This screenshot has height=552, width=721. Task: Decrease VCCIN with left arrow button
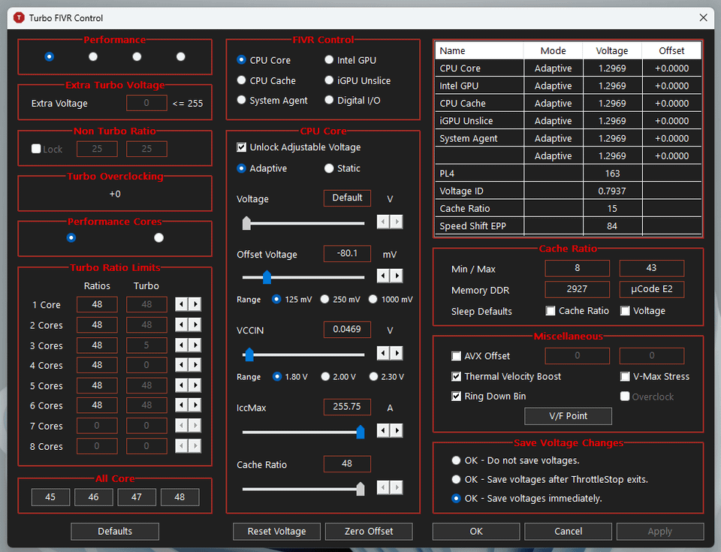383,353
